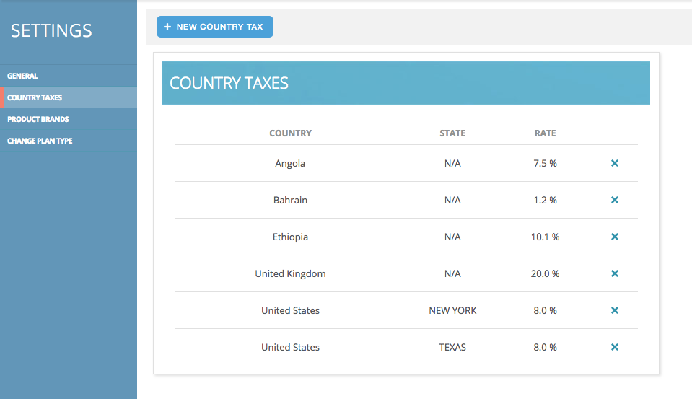Select the United Kingdom country cell
The image size is (692, 399).
(290, 273)
